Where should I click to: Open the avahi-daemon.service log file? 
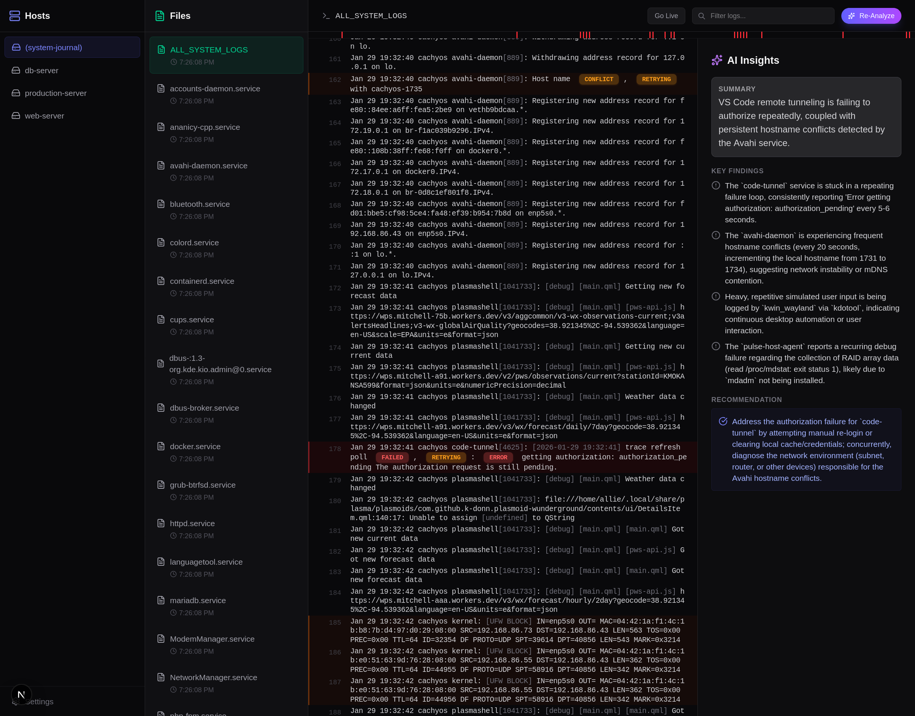(209, 166)
